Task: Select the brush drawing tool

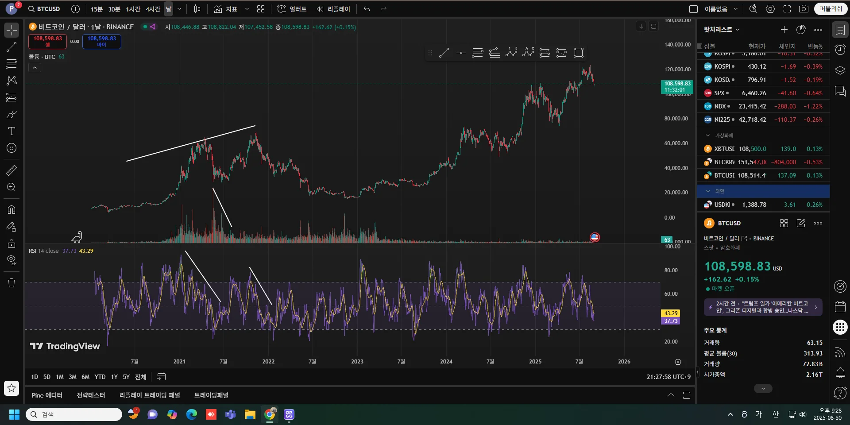Action: coord(12,114)
